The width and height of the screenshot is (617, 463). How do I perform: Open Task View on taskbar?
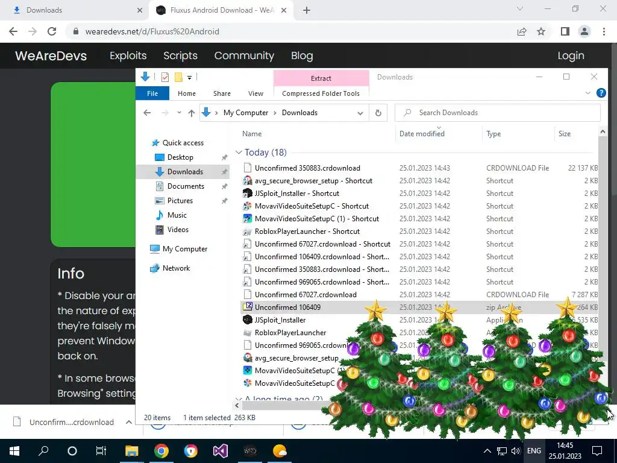tap(101, 451)
